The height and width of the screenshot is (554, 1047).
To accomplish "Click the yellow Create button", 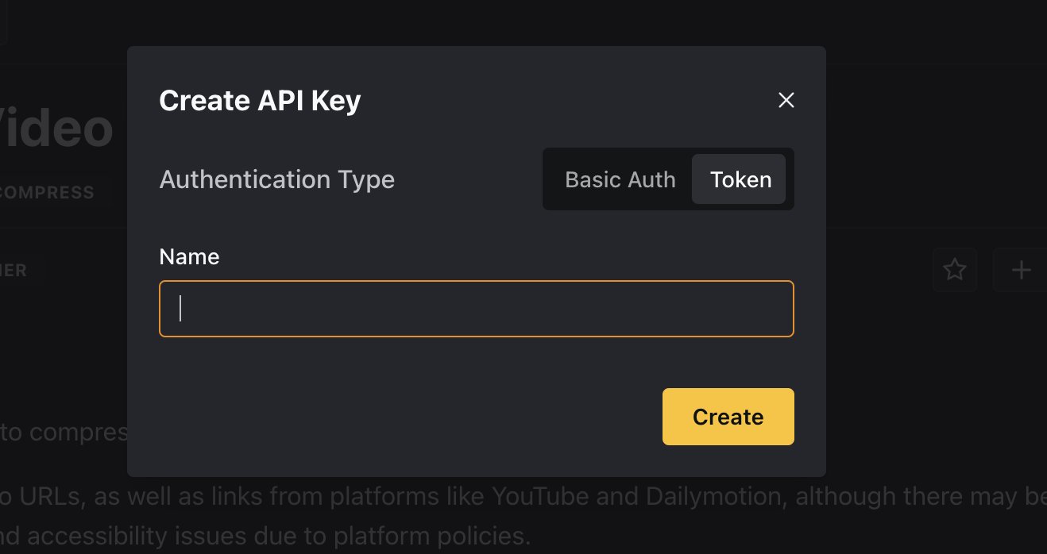I will pos(728,417).
